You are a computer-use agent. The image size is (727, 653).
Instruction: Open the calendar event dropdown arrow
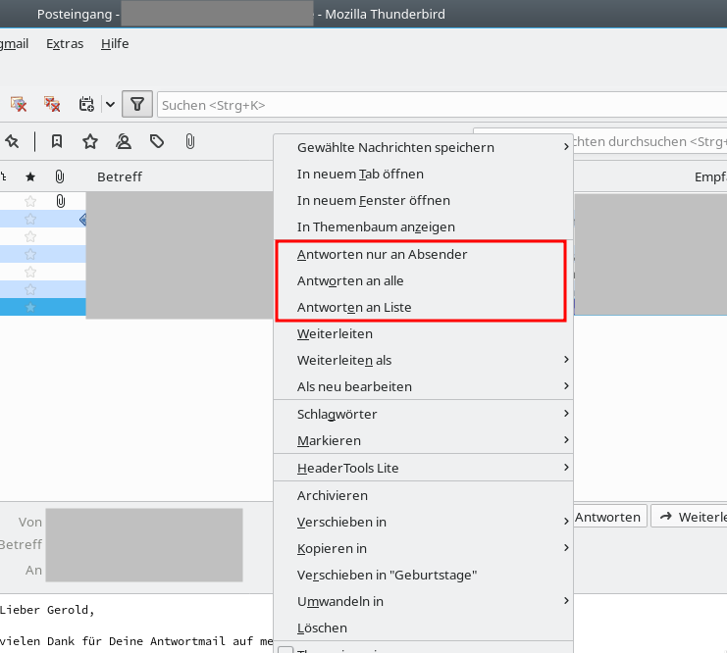coord(110,104)
